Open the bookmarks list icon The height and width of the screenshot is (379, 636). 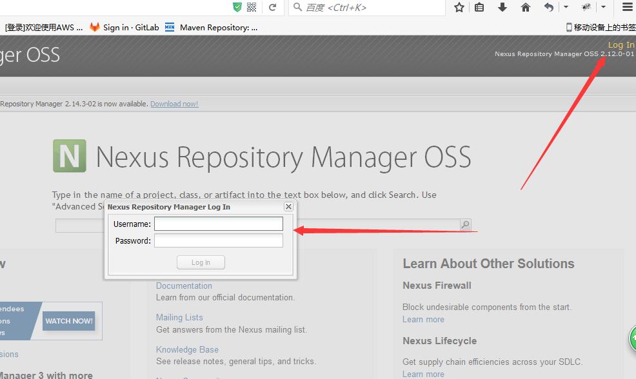click(x=479, y=7)
